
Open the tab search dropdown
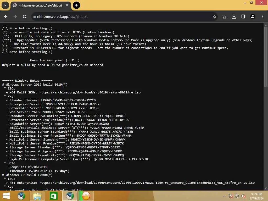click(5, 5)
